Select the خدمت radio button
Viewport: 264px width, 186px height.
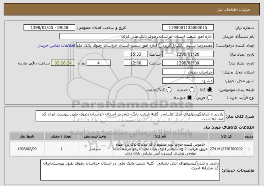coord(192,90)
